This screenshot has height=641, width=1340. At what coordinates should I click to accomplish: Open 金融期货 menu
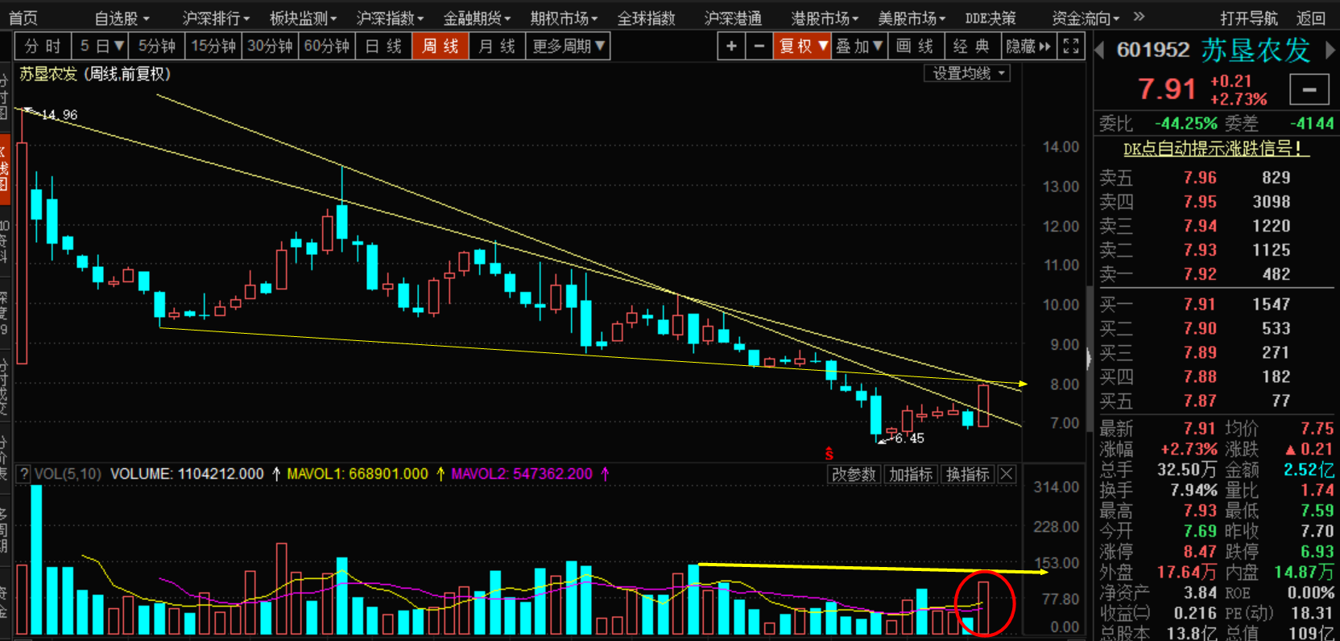(477, 18)
